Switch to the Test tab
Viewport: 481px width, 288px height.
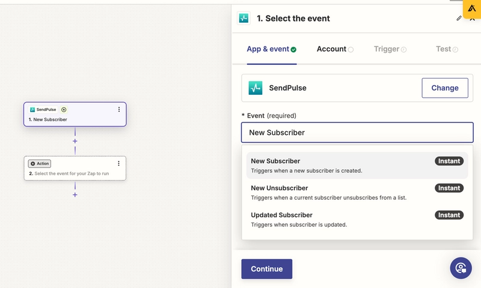coord(447,49)
